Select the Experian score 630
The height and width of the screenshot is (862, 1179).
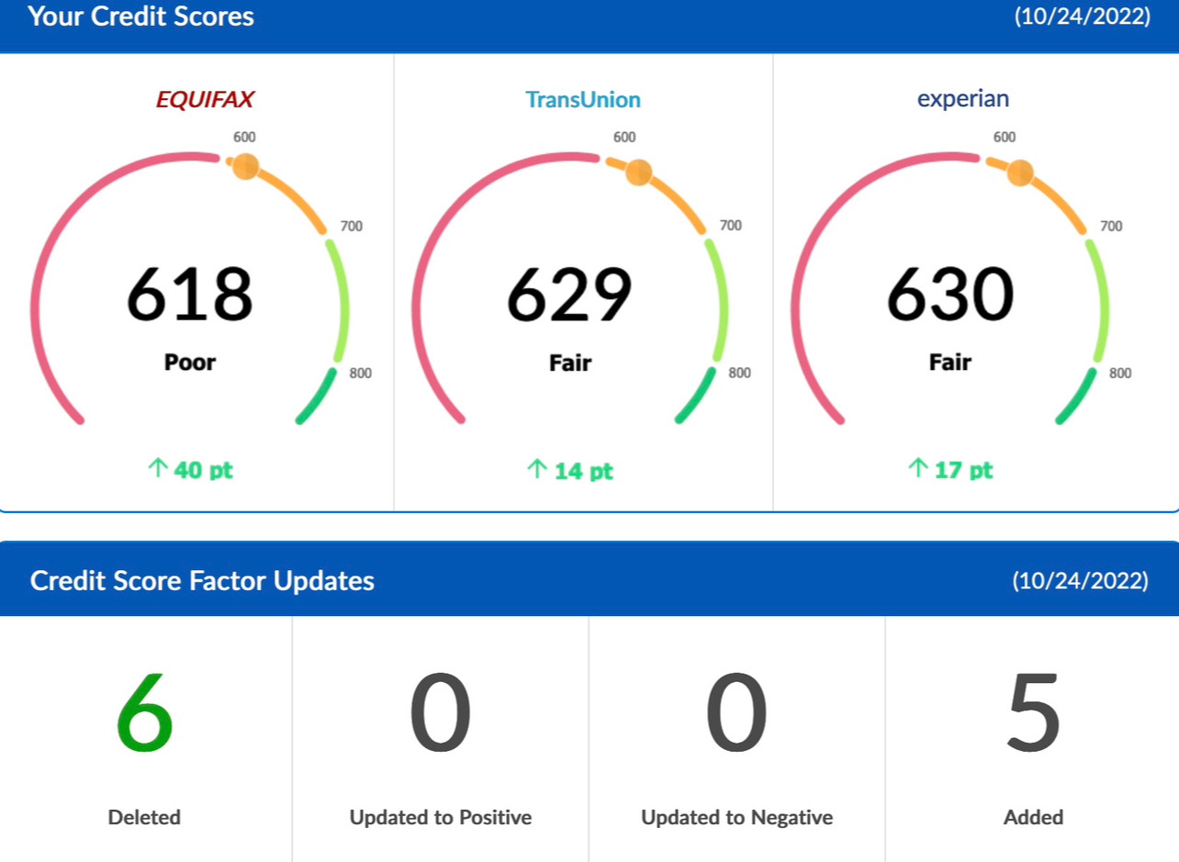[950, 296]
